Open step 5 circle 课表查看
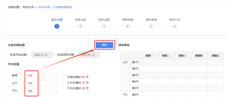Image resolution: width=227 pixels, height=97 pixels. [151, 26]
